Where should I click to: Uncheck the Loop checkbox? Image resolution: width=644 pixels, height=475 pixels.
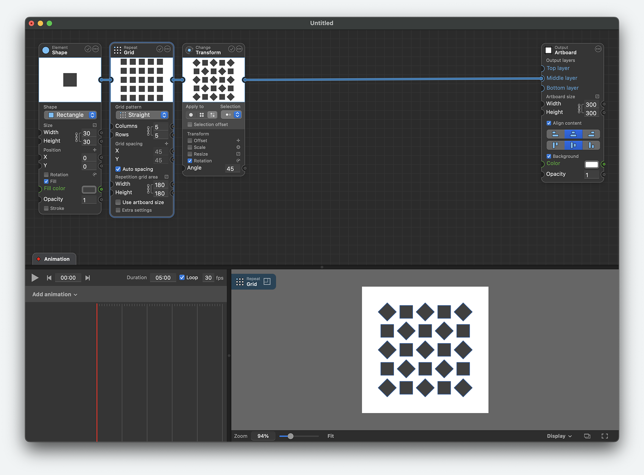coord(182,277)
